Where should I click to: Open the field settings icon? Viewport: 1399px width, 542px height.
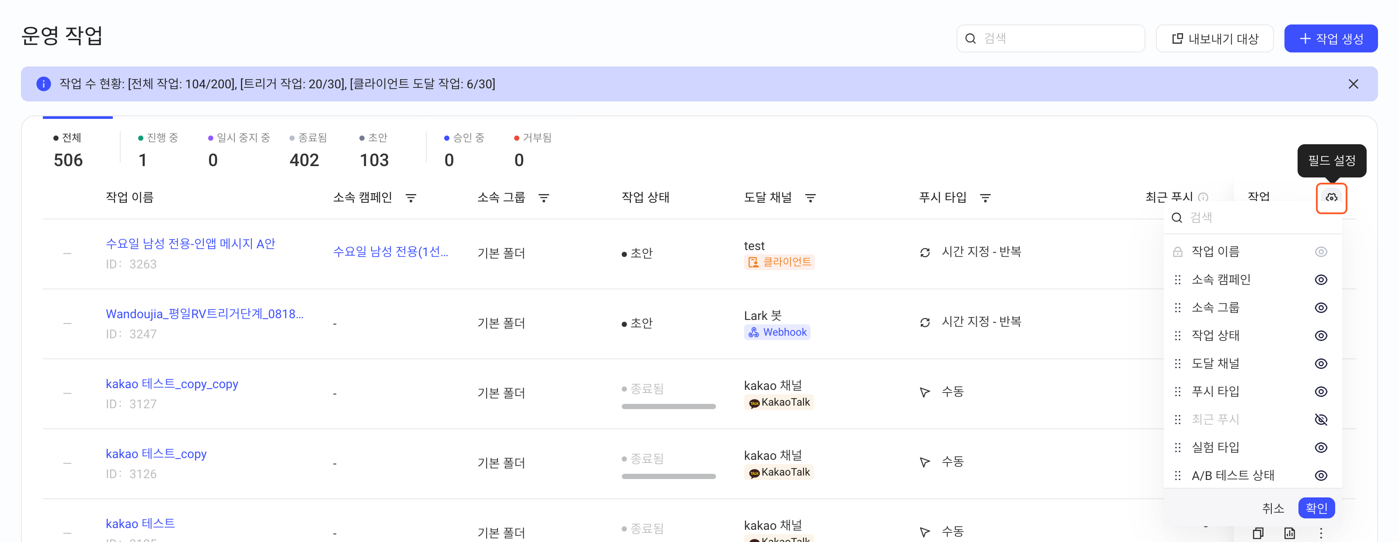coord(1331,198)
